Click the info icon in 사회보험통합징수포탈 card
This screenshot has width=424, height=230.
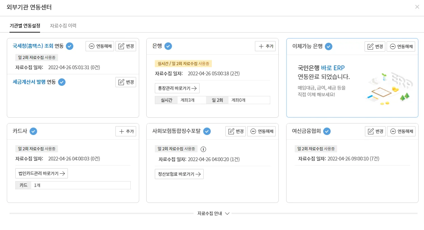tap(203, 149)
